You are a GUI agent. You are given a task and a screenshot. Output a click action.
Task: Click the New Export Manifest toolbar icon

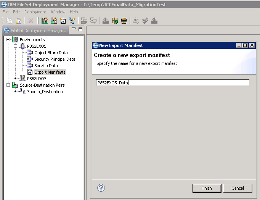[x=63, y=21]
